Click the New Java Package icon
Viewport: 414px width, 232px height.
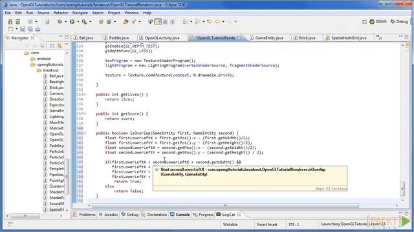point(101,22)
